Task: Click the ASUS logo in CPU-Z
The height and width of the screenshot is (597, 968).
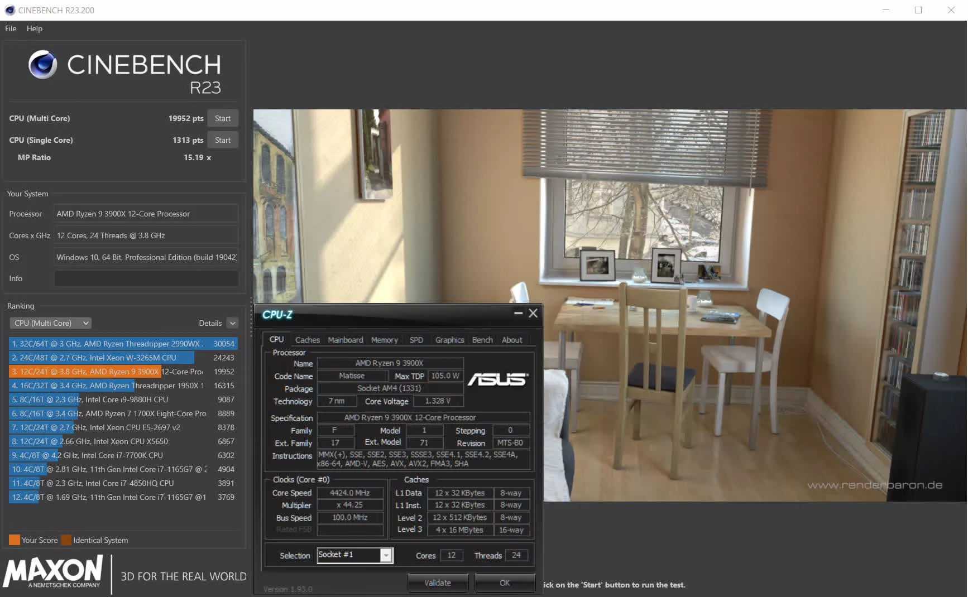Action: pos(498,379)
